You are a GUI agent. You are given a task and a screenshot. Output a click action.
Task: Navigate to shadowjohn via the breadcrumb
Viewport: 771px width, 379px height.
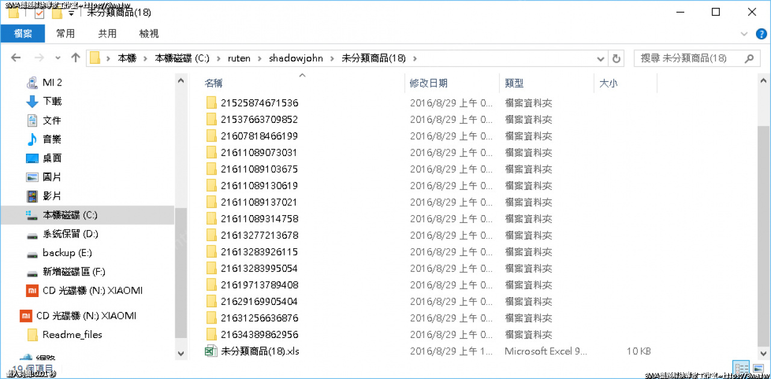point(296,58)
